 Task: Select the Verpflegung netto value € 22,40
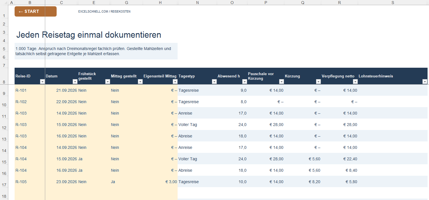point(339,159)
